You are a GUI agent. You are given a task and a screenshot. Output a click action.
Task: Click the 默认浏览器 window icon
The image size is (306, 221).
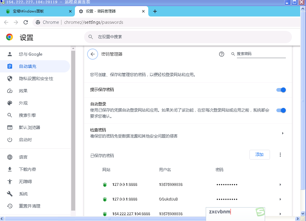click(10, 127)
